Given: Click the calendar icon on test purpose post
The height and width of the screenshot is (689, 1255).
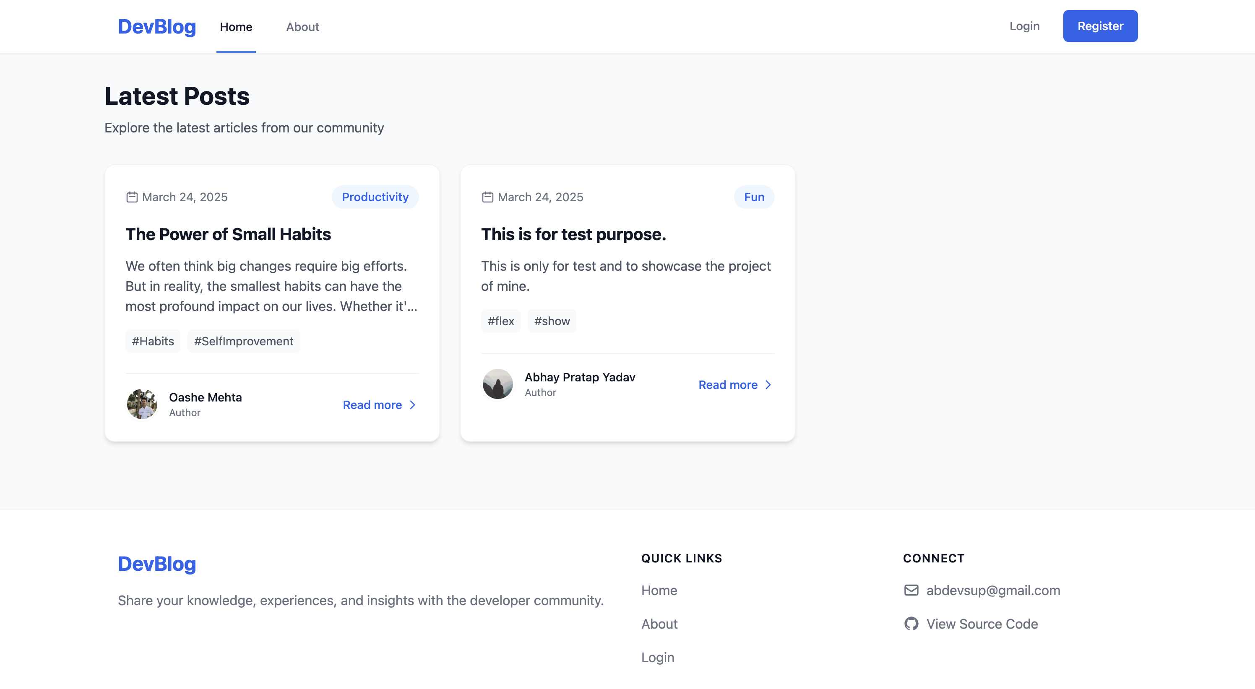Looking at the screenshot, I should click(x=487, y=197).
